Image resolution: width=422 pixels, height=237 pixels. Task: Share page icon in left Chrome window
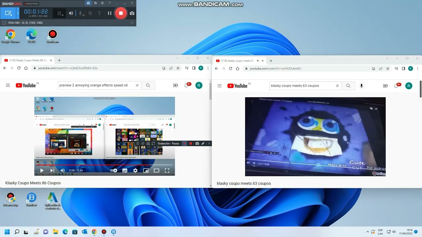[171, 68]
